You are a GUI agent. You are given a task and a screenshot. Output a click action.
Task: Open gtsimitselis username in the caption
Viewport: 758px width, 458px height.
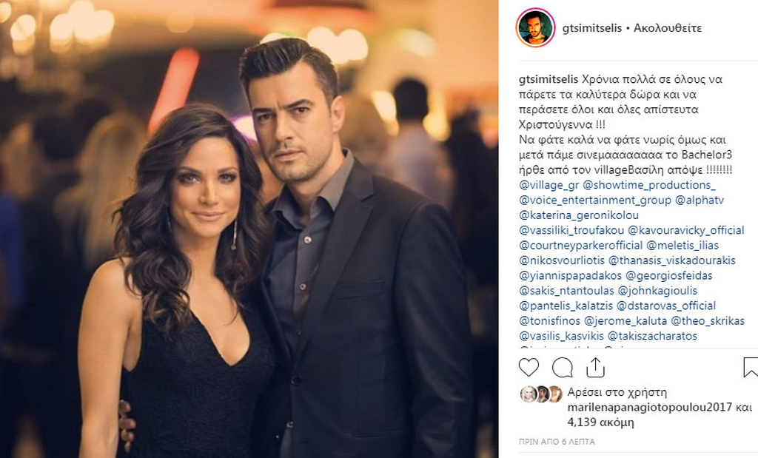(x=549, y=79)
